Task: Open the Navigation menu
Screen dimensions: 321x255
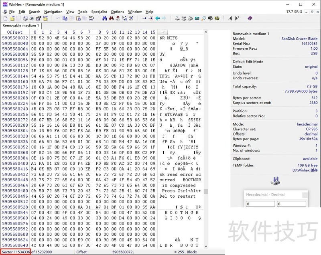Action: (x=53, y=12)
